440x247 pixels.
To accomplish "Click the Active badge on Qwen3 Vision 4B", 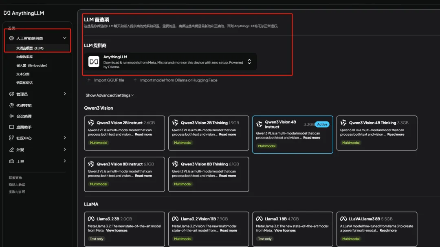I will coord(322,124).
